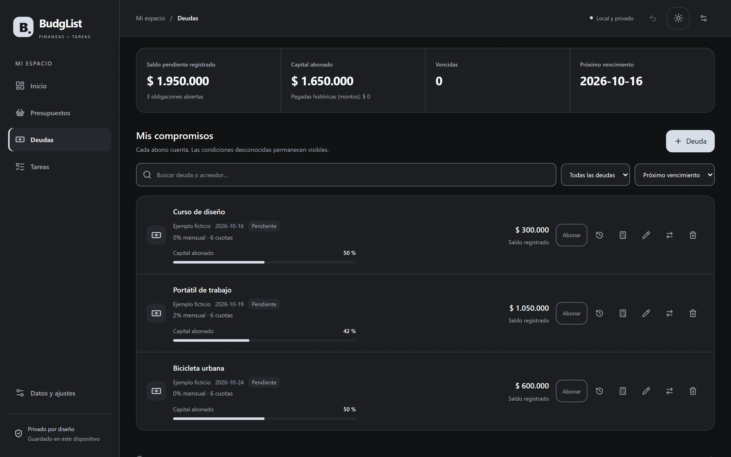Click transfer arrows icon for Curso de diseño

point(669,235)
